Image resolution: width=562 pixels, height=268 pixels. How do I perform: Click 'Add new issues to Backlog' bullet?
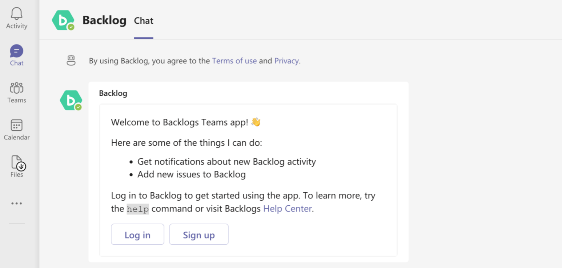point(192,174)
